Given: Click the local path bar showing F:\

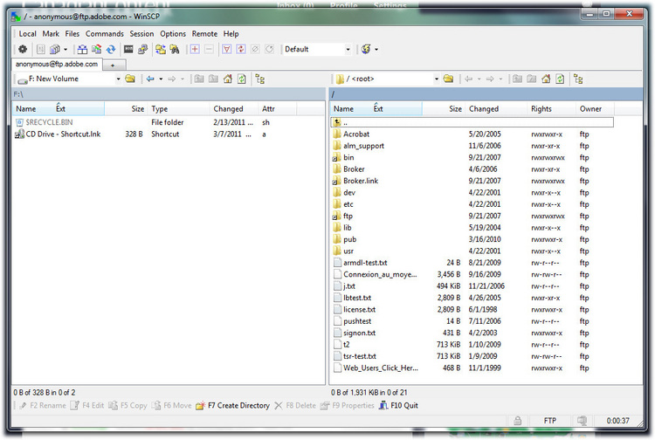Looking at the screenshot, I should (169, 94).
